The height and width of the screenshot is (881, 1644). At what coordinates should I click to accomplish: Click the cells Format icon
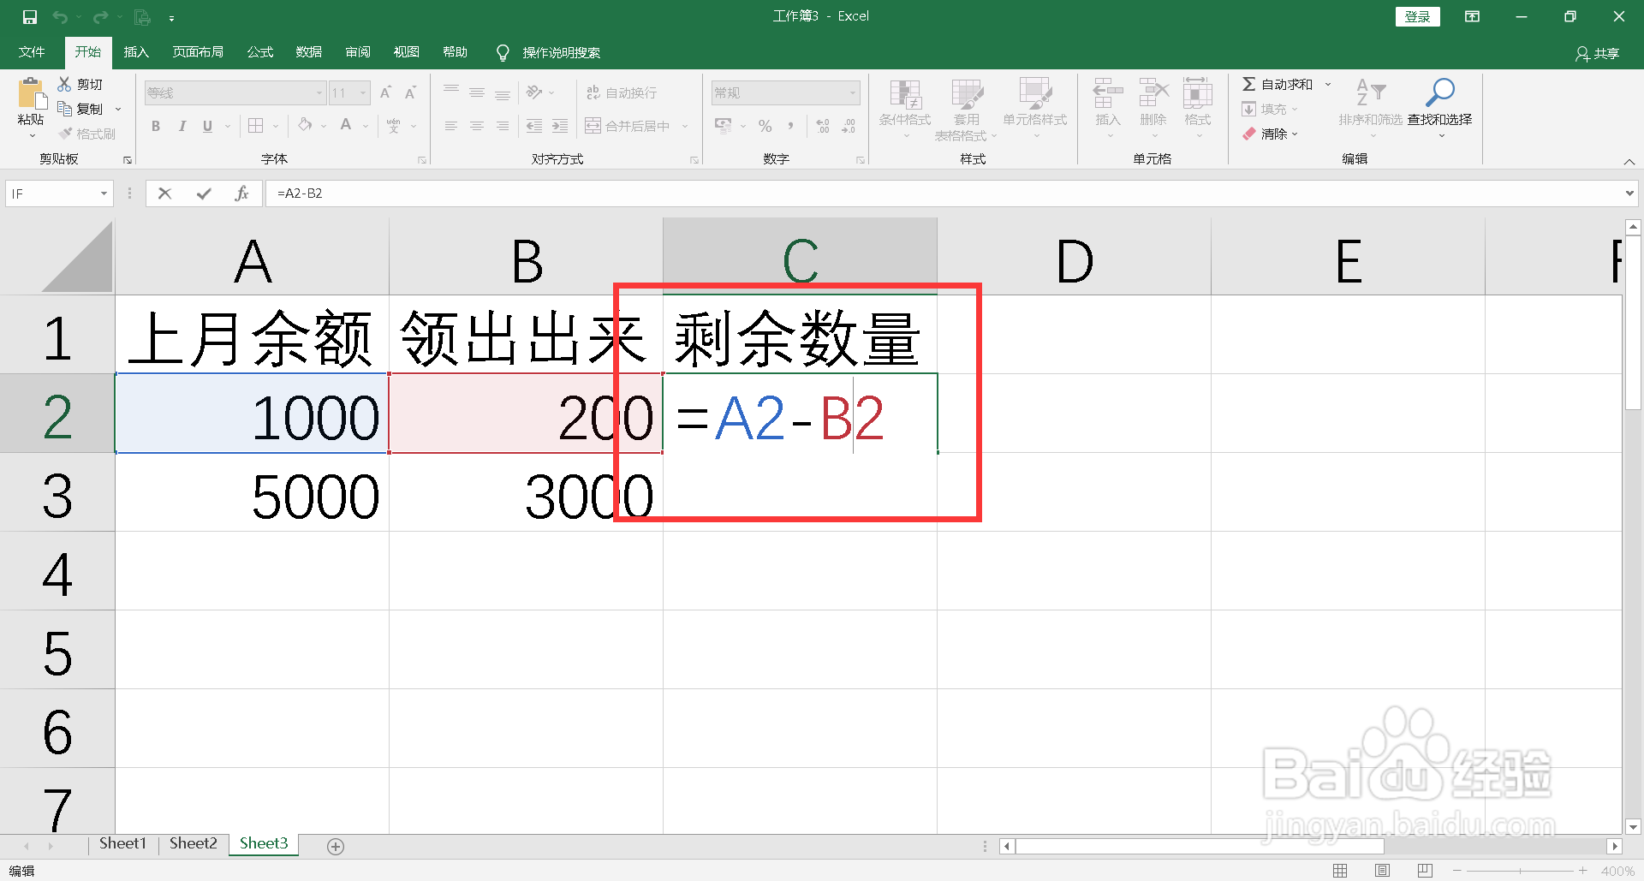pos(1197,92)
